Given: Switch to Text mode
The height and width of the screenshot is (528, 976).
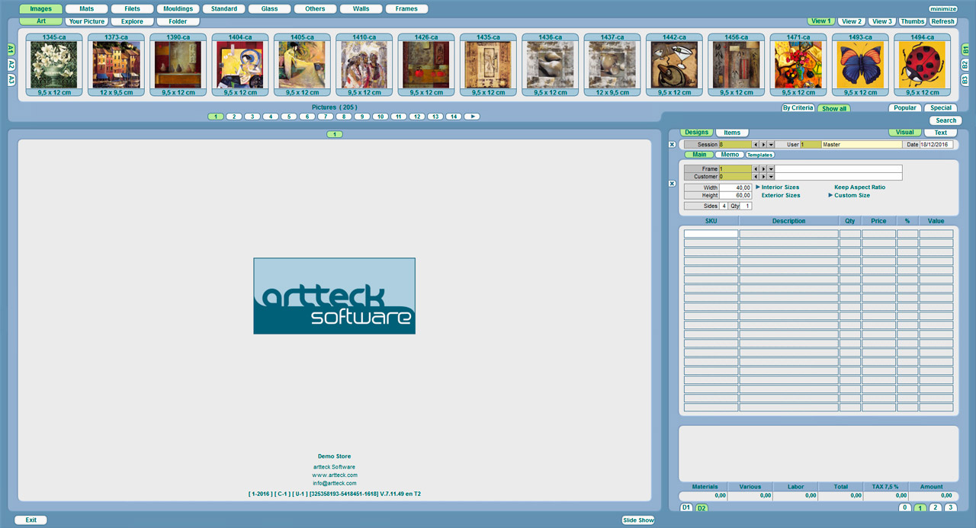Looking at the screenshot, I should [x=941, y=133].
